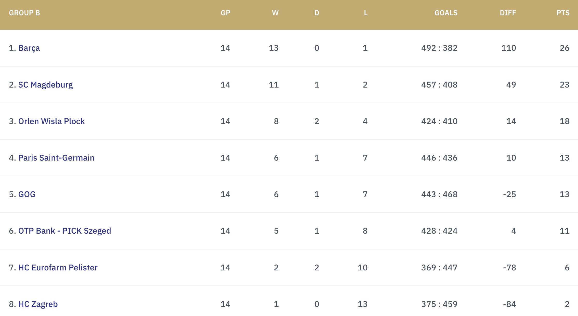Click the PTS column header
This screenshot has height=316, width=578.
pyautogui.click(x=563, y=13)
